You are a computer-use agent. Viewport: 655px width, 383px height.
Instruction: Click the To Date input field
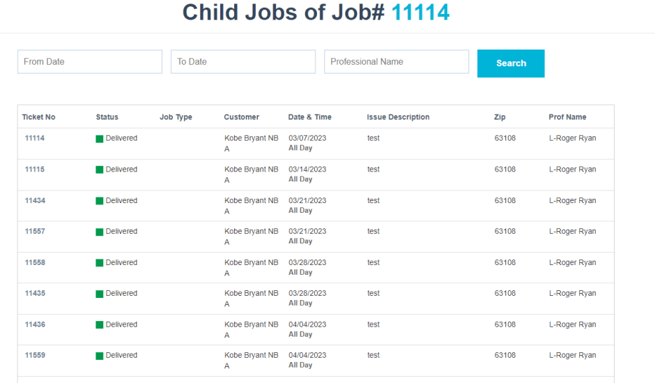pyautogui.click(x=242, y=61)
